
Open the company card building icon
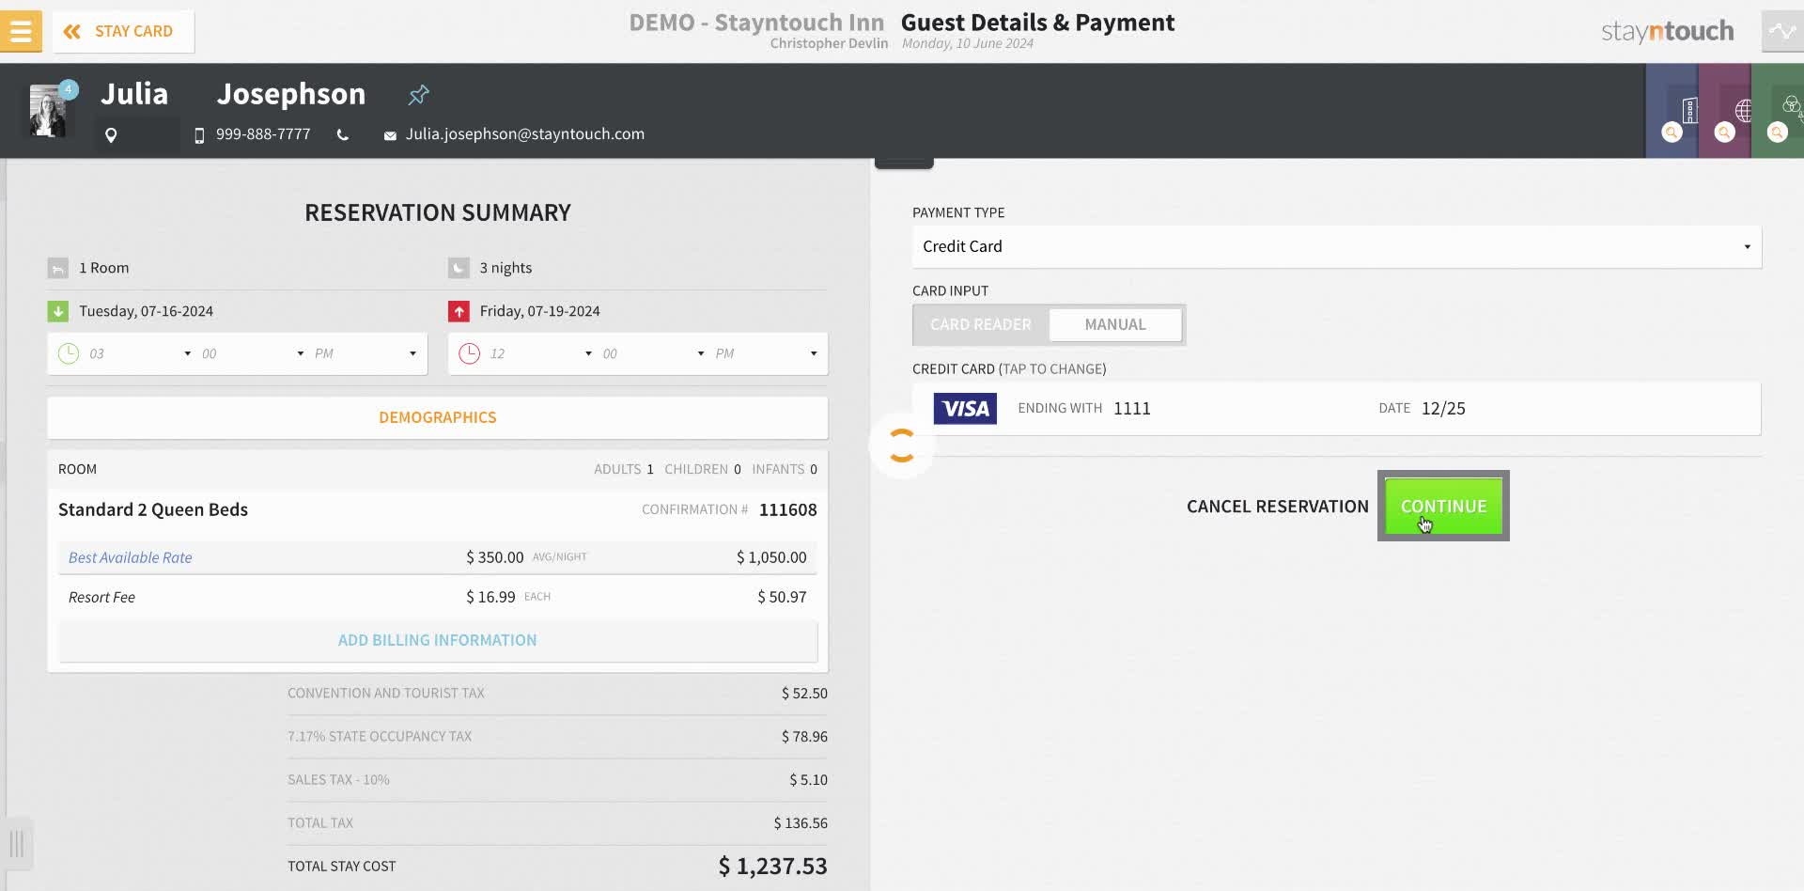(1689, 110)
